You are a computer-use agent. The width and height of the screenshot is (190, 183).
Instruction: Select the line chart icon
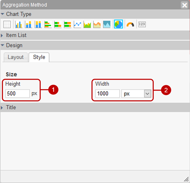[x=77, y=24]
